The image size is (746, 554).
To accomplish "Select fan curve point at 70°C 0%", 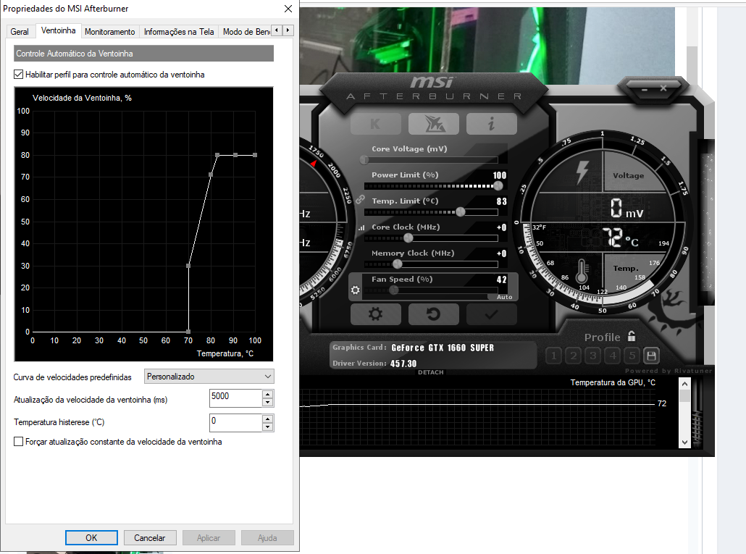I will click(188, 332).
